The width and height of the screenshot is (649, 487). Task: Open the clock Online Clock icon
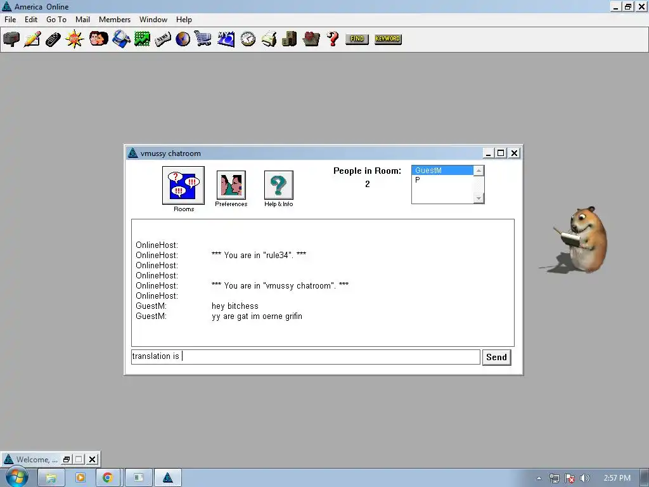point(248,39)
